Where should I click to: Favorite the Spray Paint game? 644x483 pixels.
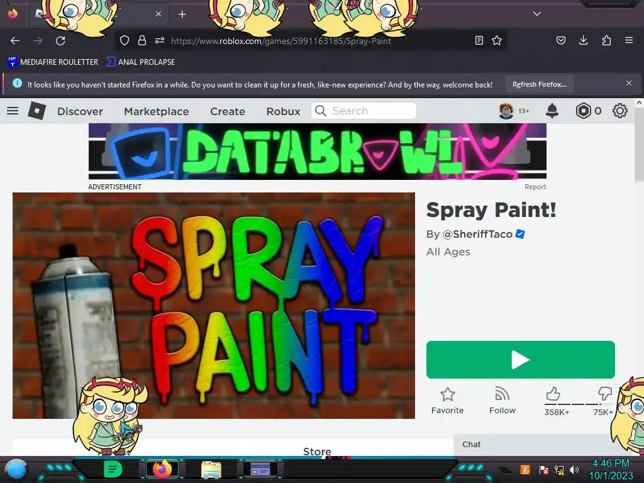pos(447,401)
